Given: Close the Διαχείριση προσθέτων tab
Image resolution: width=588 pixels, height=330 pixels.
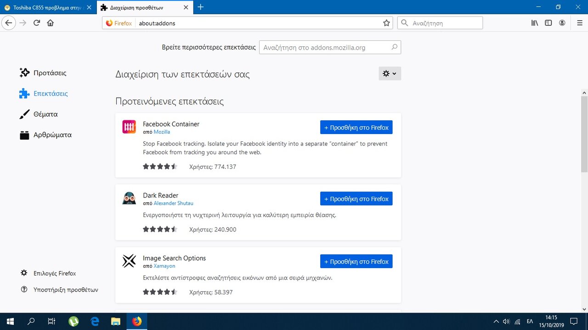Looking at the screenshot, I should pyautogui.click(x=186, y=7).
